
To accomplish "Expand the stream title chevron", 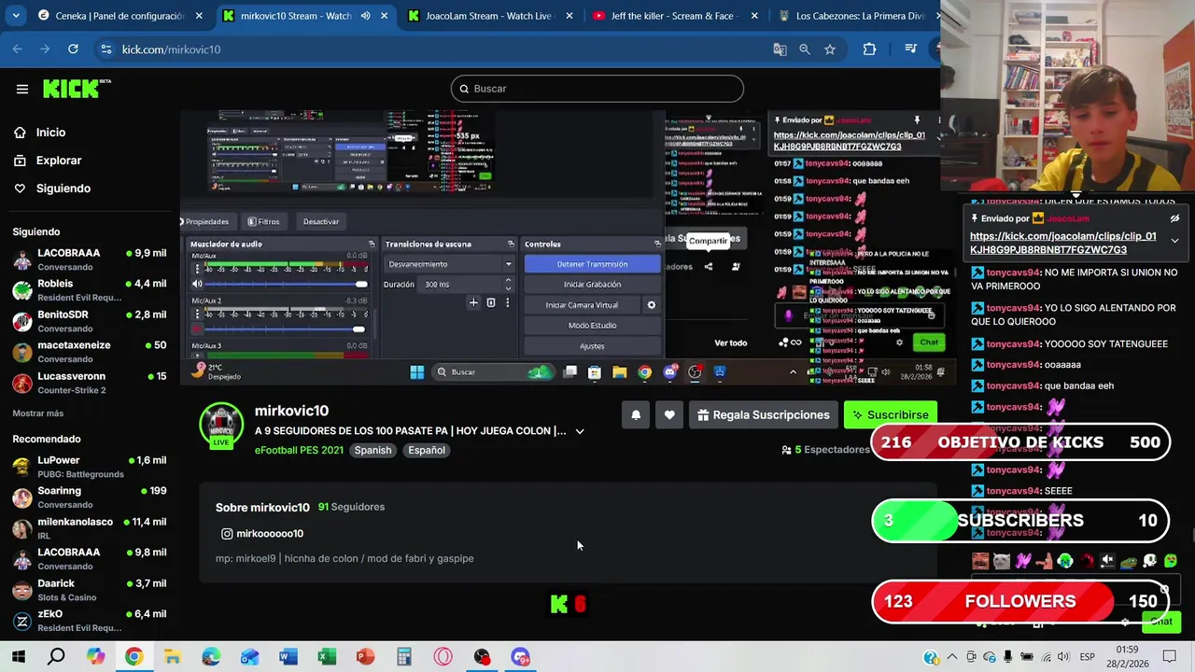I will point(580,431).
